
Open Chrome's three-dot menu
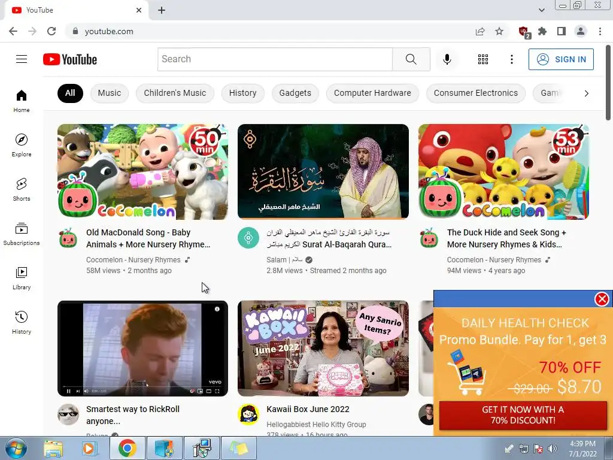(600, 31)
